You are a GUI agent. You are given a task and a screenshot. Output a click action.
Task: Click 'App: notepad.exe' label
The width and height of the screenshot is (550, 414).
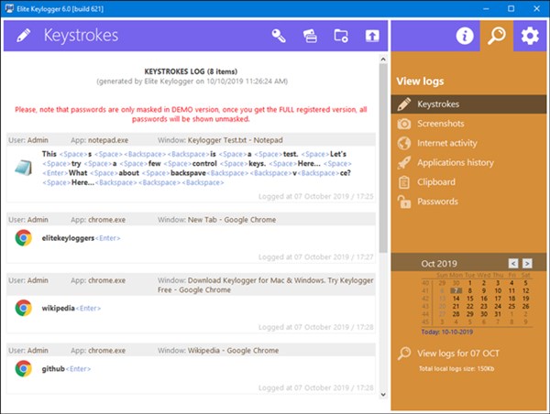click(99, 140)
